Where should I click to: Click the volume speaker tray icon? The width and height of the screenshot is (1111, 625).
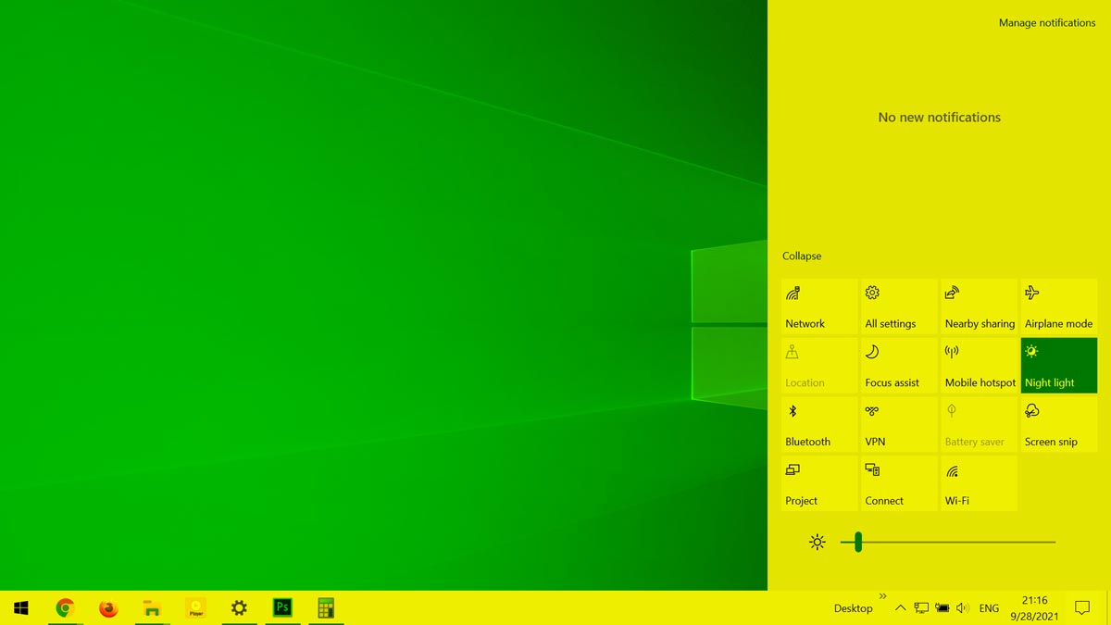pos(962,608)
